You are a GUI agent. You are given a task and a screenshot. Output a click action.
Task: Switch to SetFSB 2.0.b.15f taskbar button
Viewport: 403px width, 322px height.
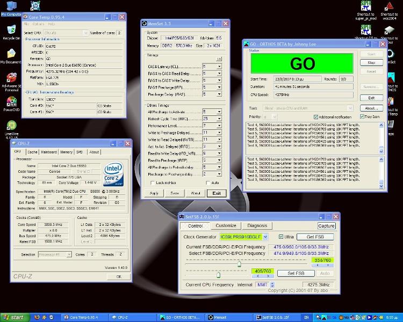coord(277,317)
